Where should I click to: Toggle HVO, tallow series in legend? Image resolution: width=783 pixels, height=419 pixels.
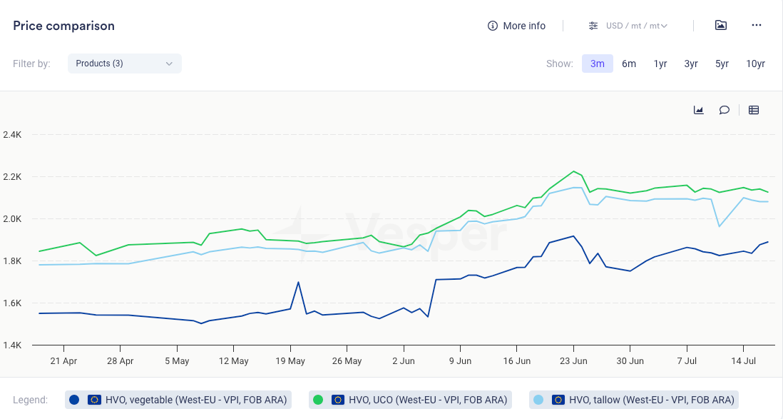(651, 400)
